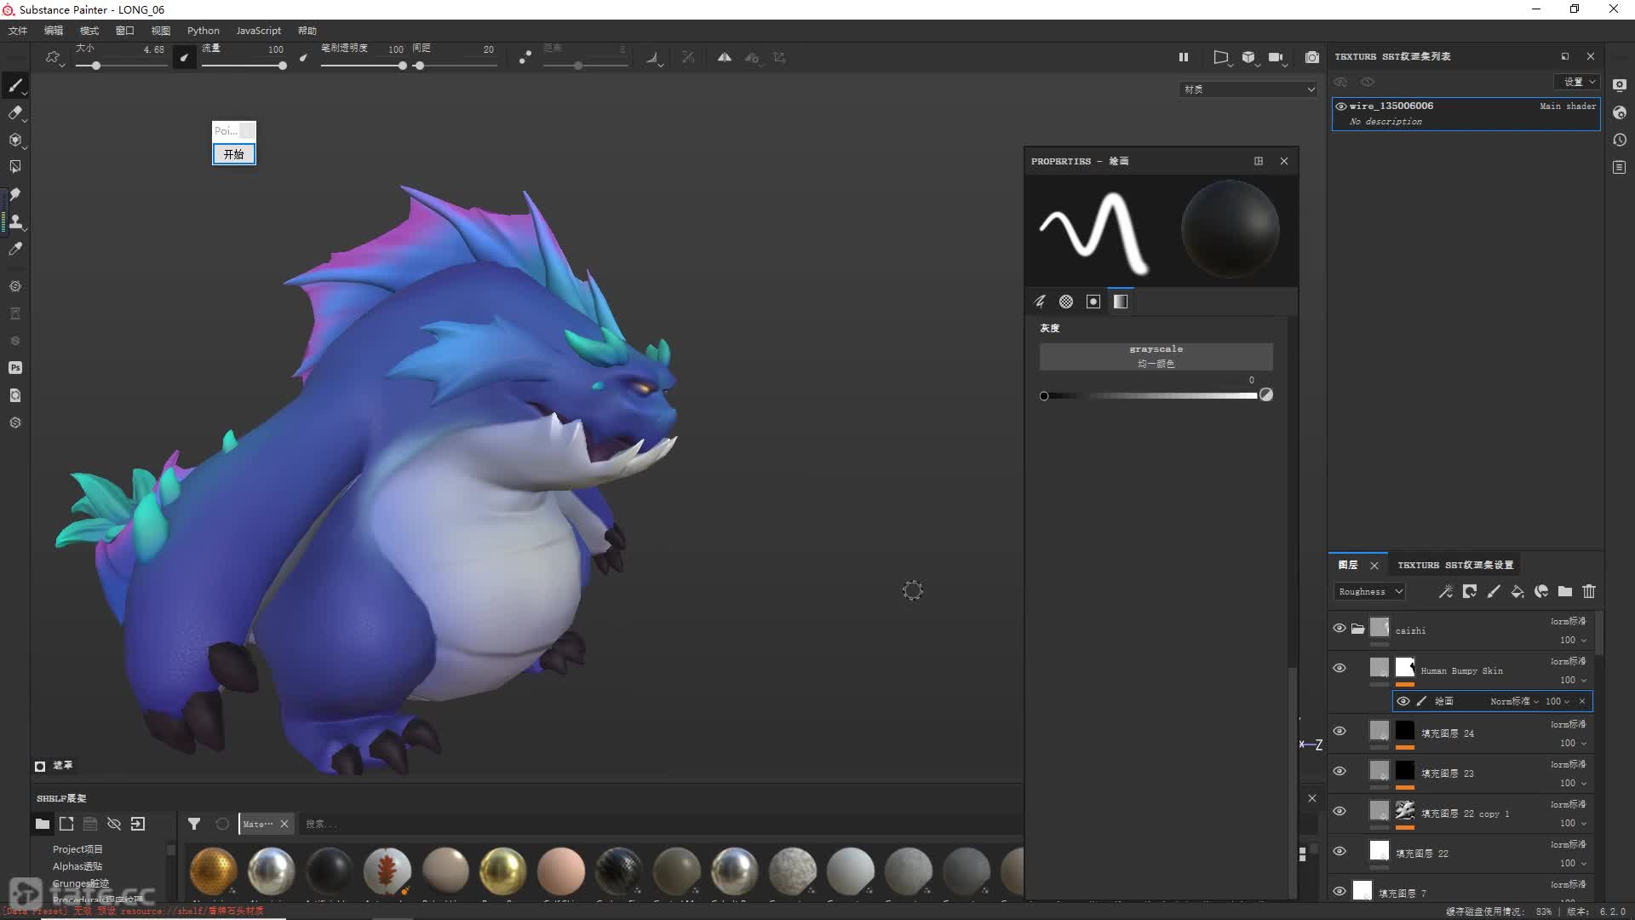Add a paint layer with brush icon
Screen dimensions: 1635x920
click(x=1494, y=591)
